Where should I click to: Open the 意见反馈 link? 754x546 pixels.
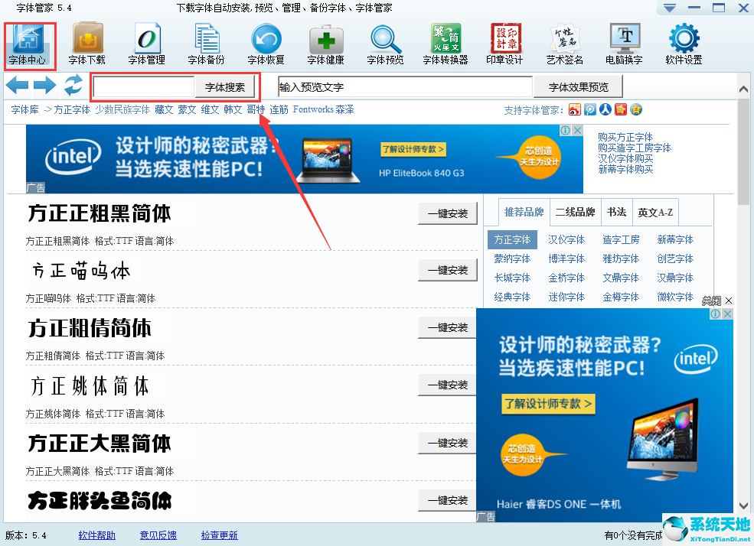coord(158,535)
